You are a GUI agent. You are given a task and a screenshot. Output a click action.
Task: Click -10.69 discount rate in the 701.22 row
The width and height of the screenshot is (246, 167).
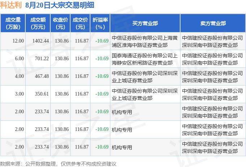(102, 59)
